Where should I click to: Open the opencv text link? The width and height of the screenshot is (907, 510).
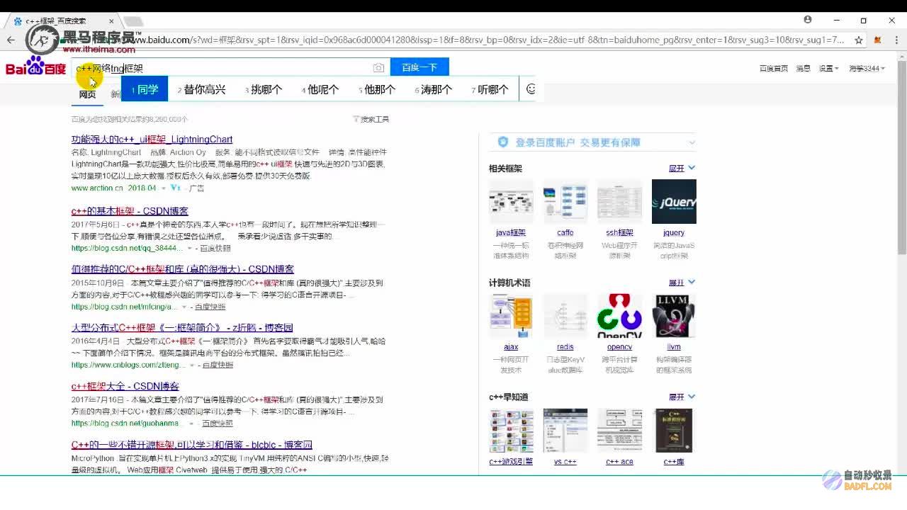click(x=619, y=347)
